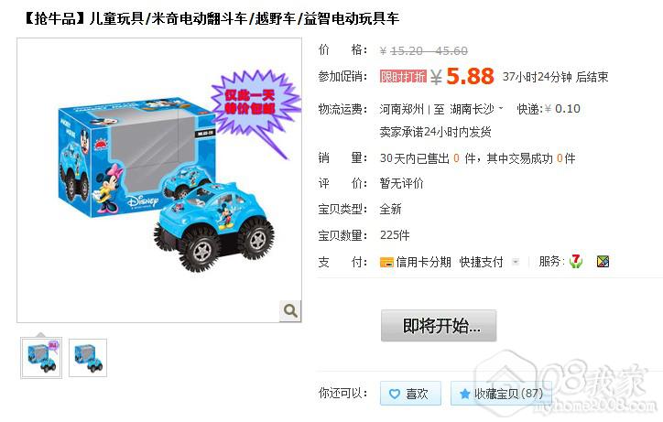The width and height of the screenshot is (663, 422).
Task: Click the 喜欢 button
Action: pos(410,394)
